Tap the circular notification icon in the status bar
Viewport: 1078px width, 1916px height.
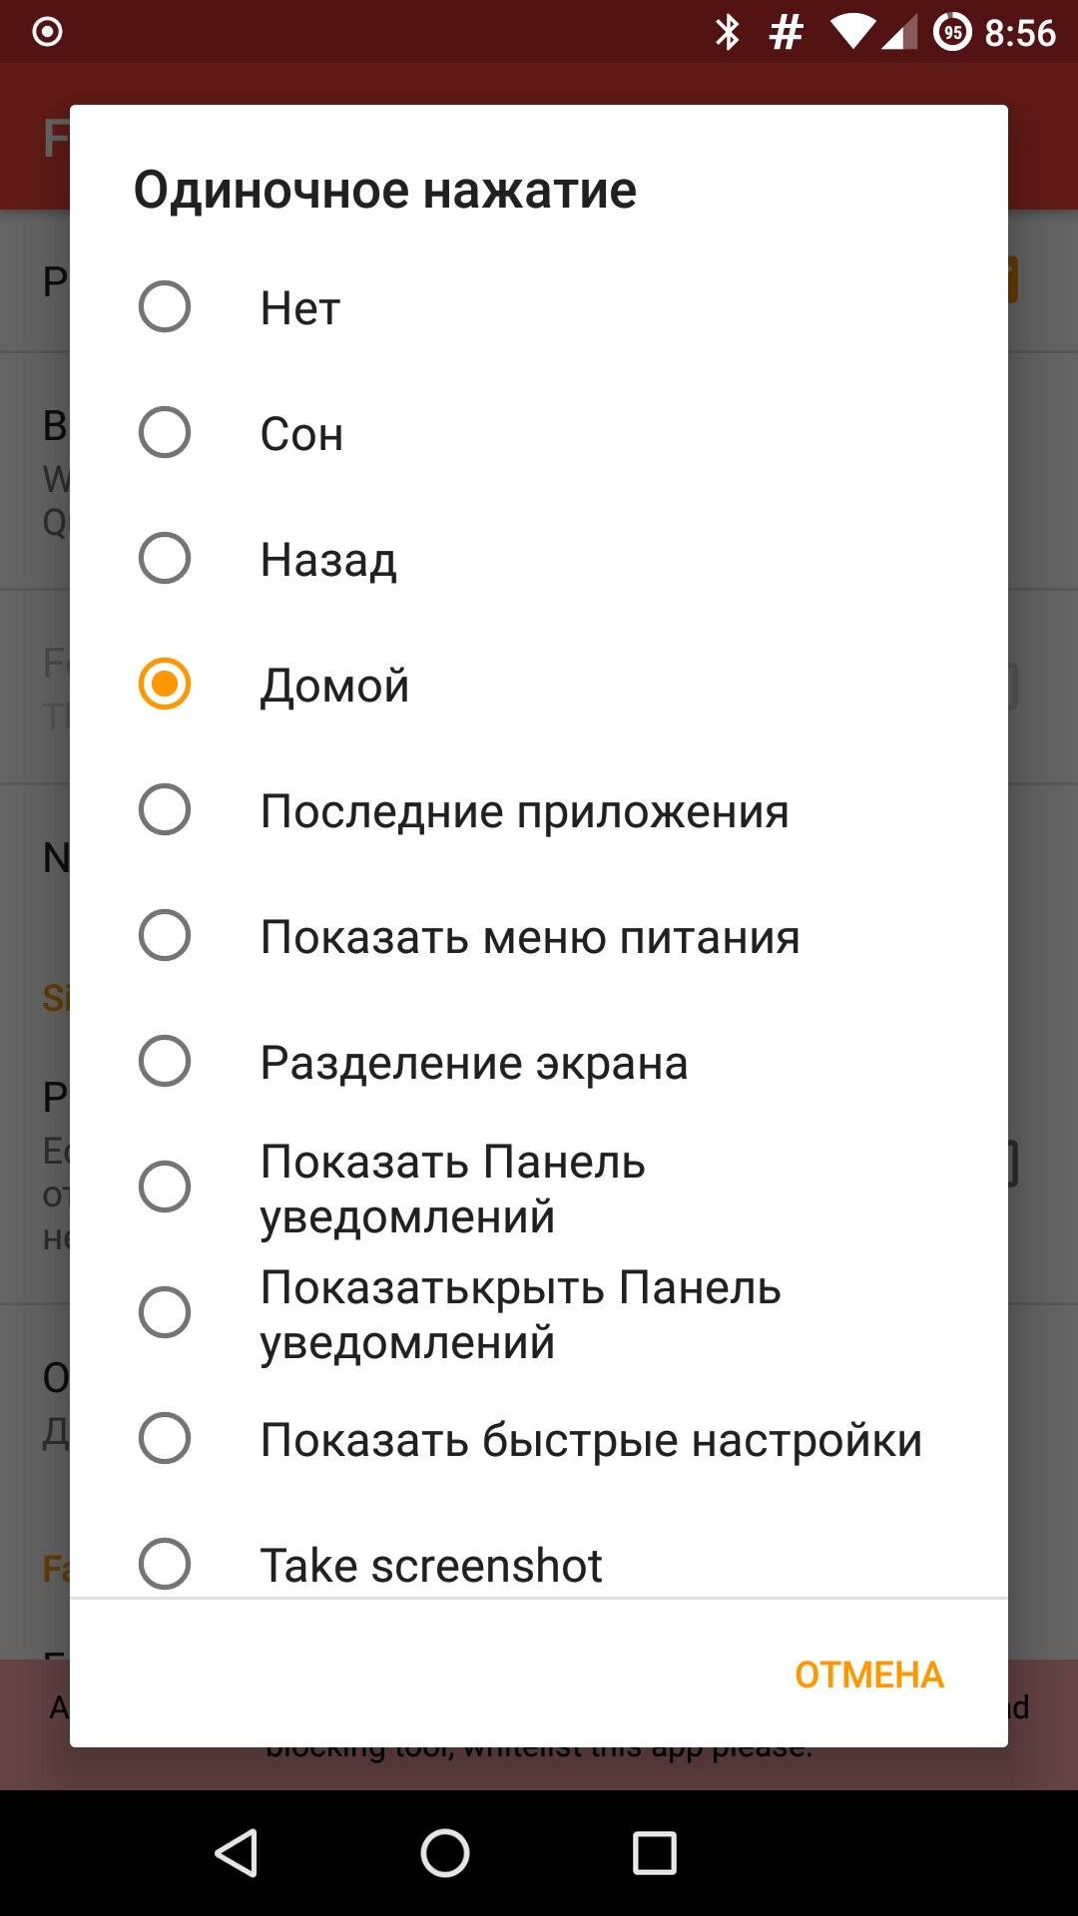pyautogui.click(x=47, y=33)
